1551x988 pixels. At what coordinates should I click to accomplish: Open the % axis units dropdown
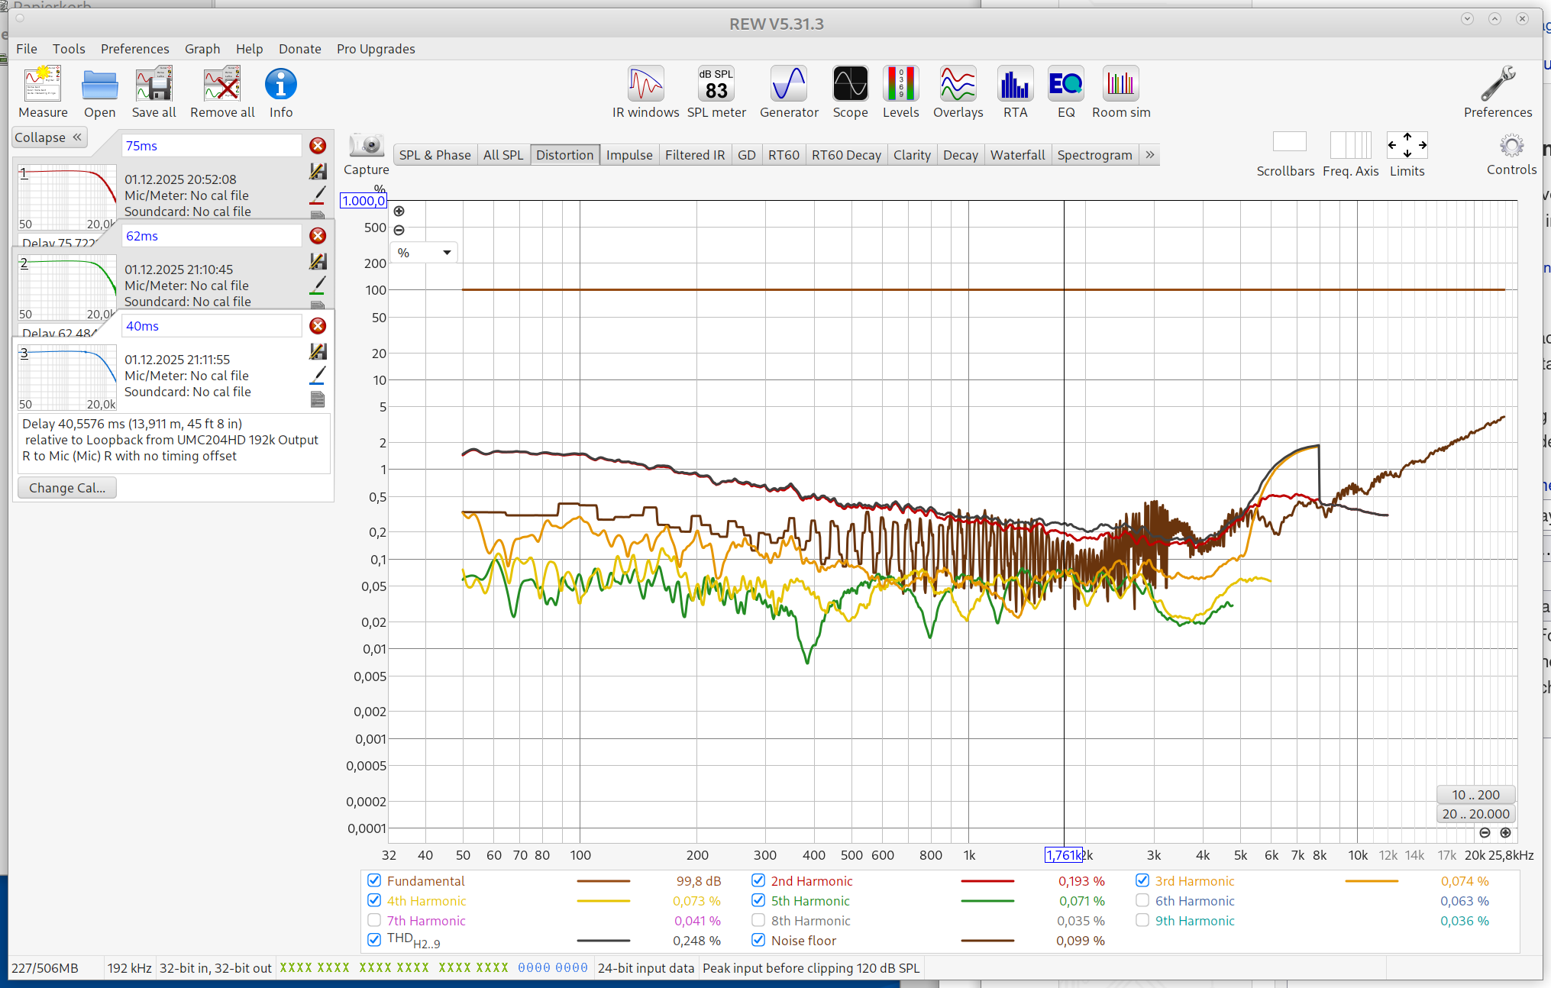(425, 253)
